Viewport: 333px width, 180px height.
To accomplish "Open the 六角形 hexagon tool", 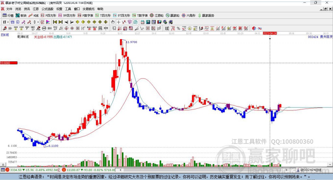I will click(x=189, y=16).
